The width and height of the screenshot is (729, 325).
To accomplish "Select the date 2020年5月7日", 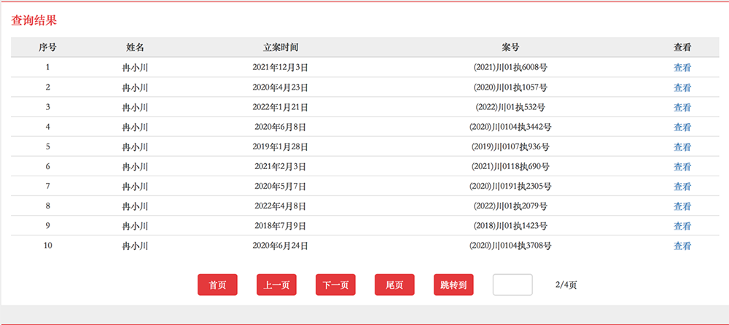I will (x=281, y=187).
